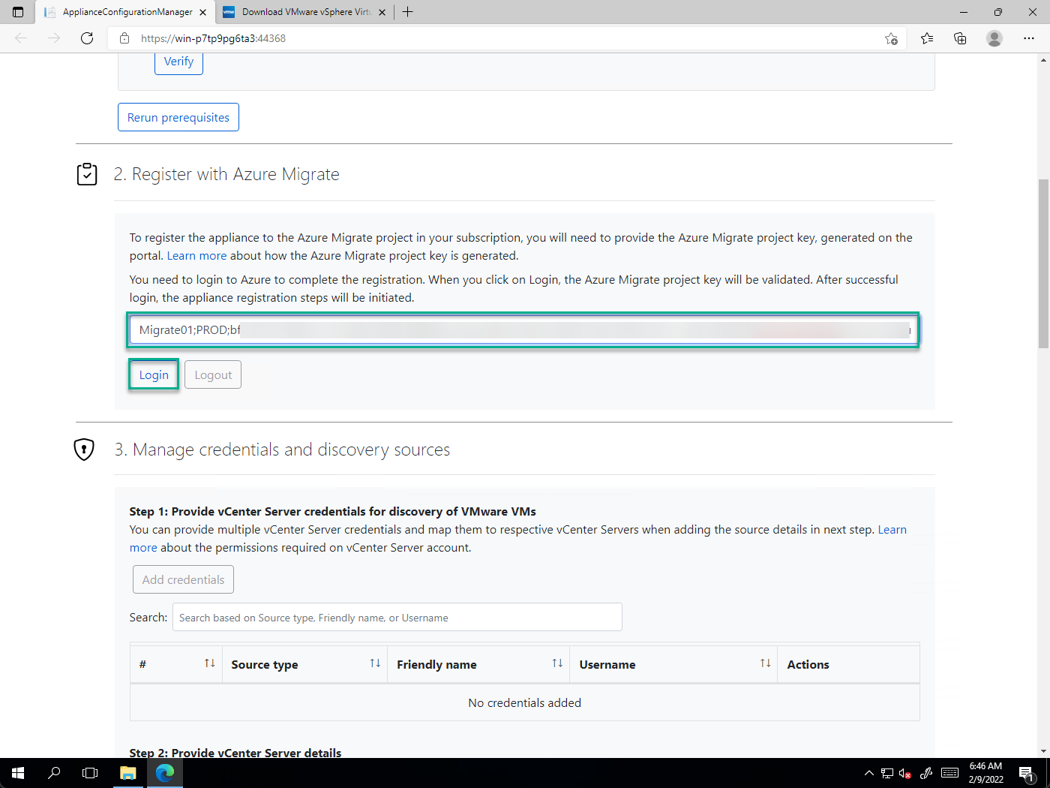
Task: Sort by Source type column arrows
Action: 375,663
